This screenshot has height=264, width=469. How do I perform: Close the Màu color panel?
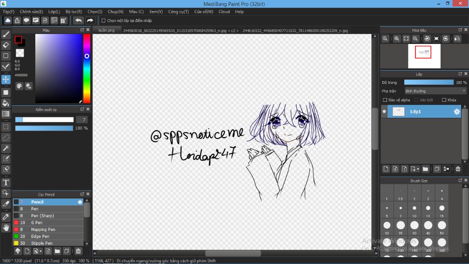88,30
